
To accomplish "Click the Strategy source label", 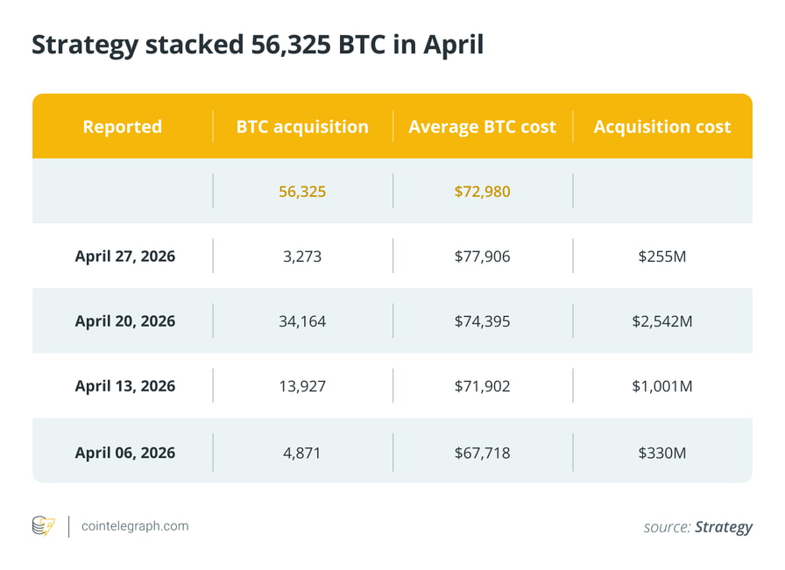I will pos(723,527).
